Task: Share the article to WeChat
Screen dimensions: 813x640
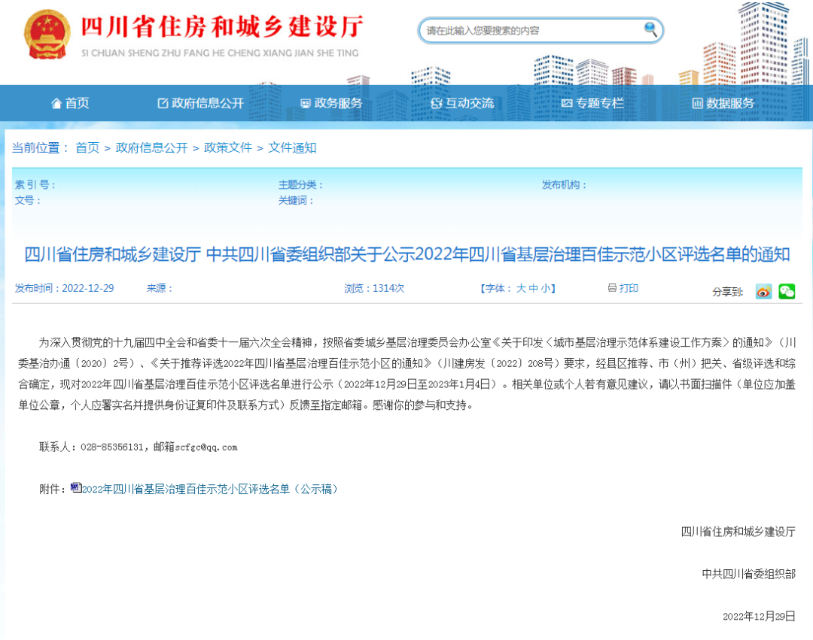Action: click(x=787, y=291)
